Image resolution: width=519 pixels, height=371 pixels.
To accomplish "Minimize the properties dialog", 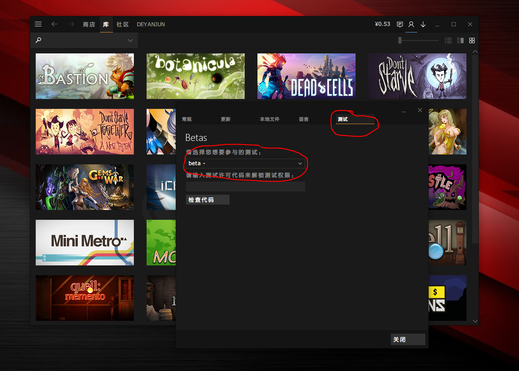I will point(404,111).
